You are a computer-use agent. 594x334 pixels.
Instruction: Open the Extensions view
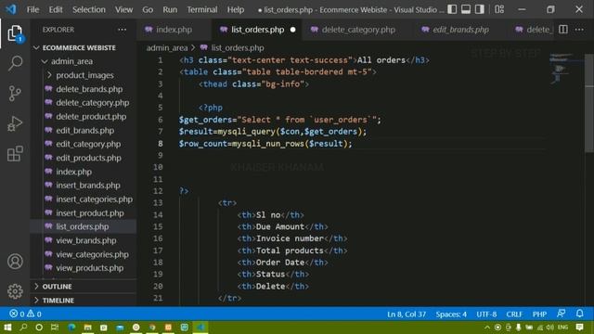(15, 154)
